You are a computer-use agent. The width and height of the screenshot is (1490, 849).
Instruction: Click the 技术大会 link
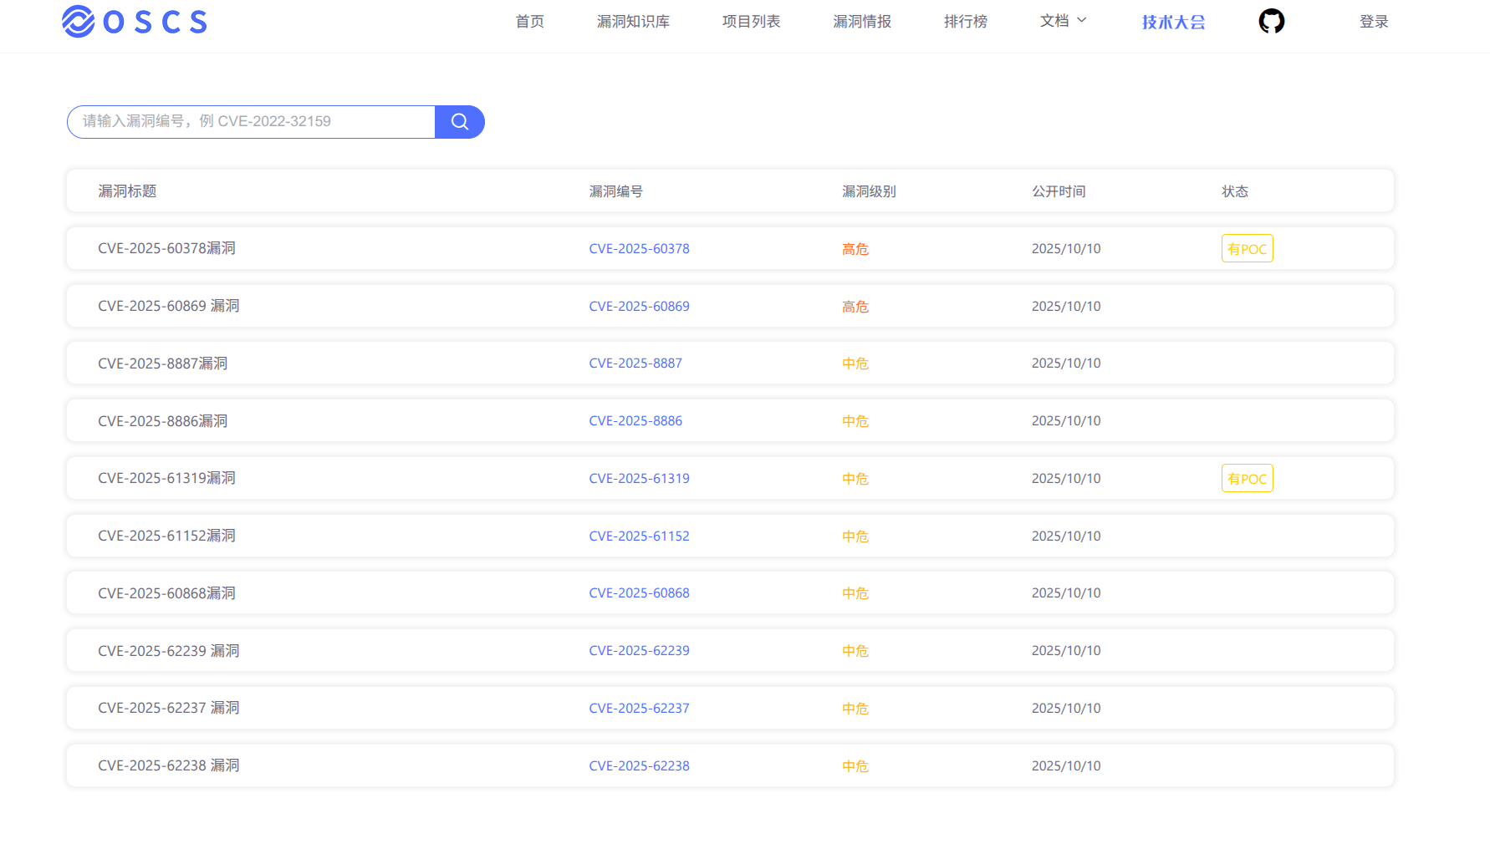pyautogui.click(x=1173, y=23)
